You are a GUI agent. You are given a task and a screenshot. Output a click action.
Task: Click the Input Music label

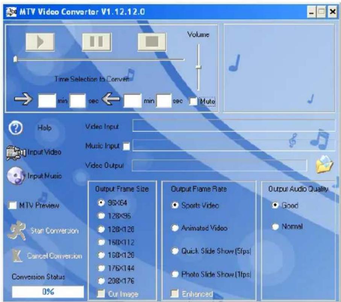coord(45,176)
